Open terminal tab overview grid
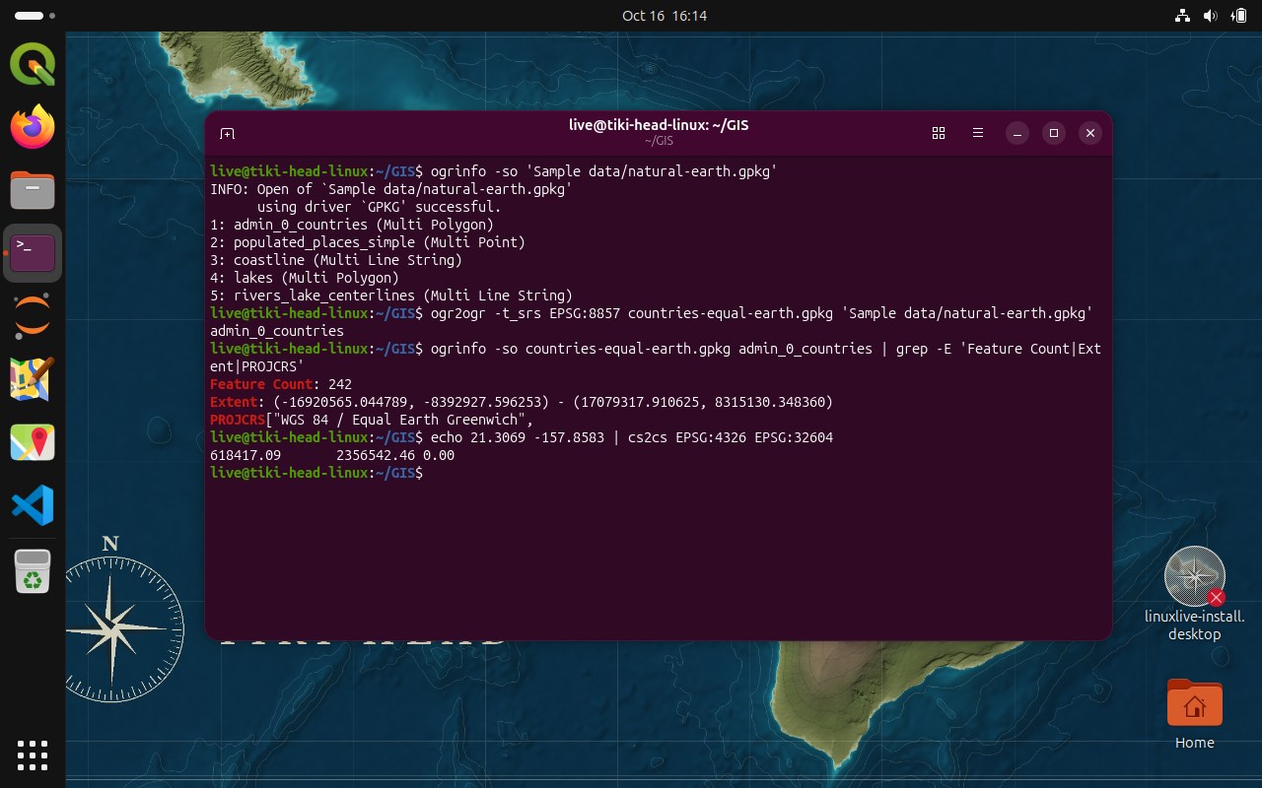This screenshot has width=1262, height=788. [939, 133]
